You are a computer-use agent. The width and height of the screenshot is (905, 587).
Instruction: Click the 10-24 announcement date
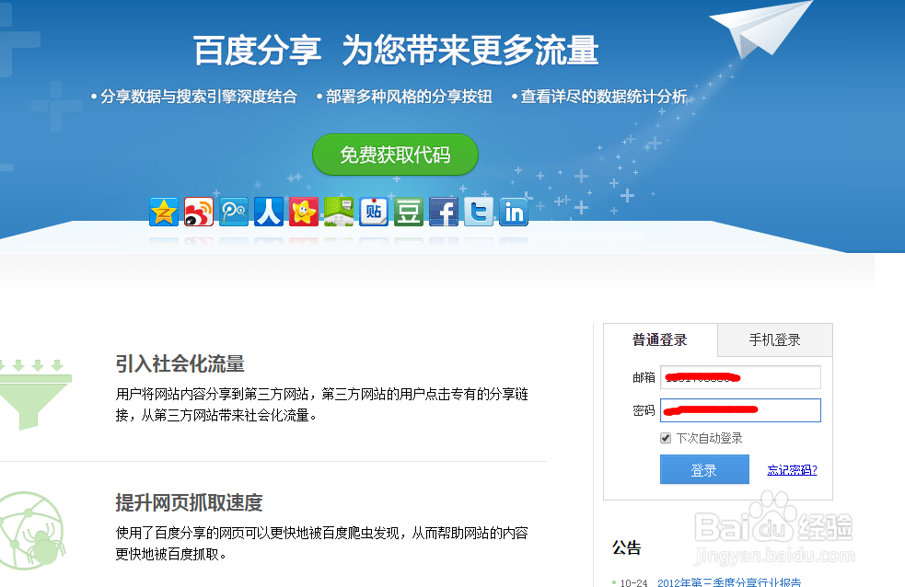633,583
